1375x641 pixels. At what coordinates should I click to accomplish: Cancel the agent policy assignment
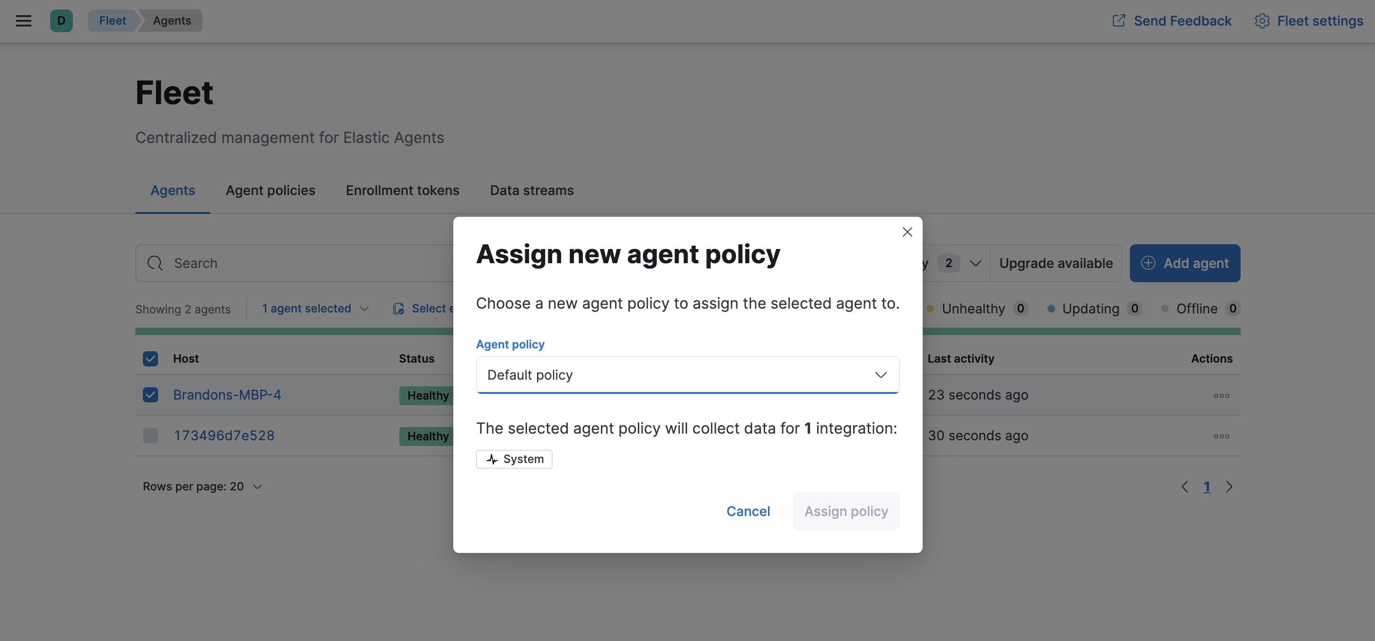pyautogui.click(x=748, y=511)
